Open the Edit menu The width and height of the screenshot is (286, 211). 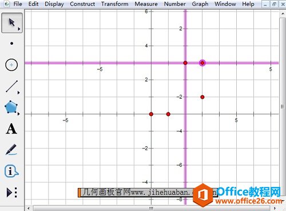pos(33,4)
